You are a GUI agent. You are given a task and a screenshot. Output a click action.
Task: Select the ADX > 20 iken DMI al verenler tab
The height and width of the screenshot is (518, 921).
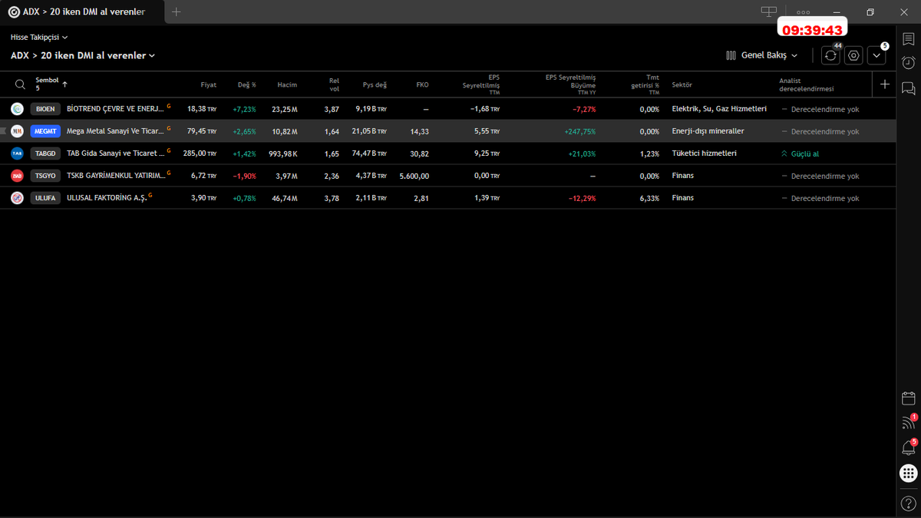pos(81,12)
